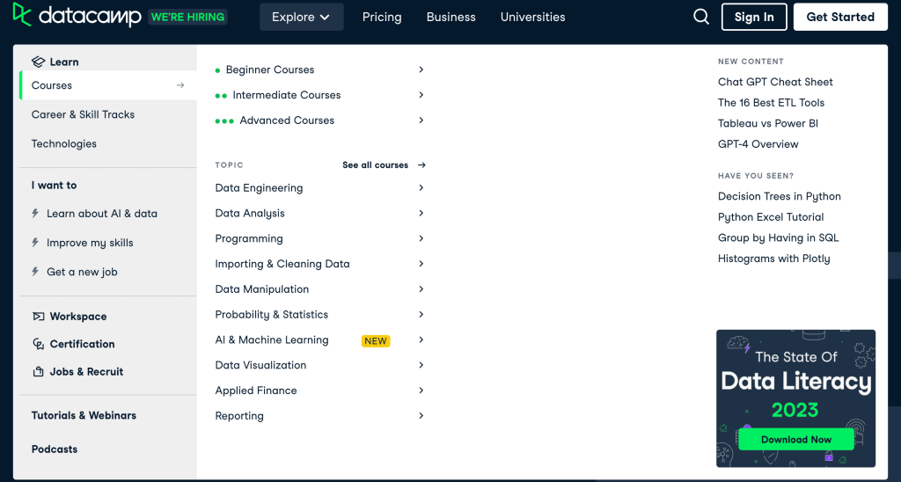Open Universities in the top navigation
901x482 pixels.
coord(532,18)
